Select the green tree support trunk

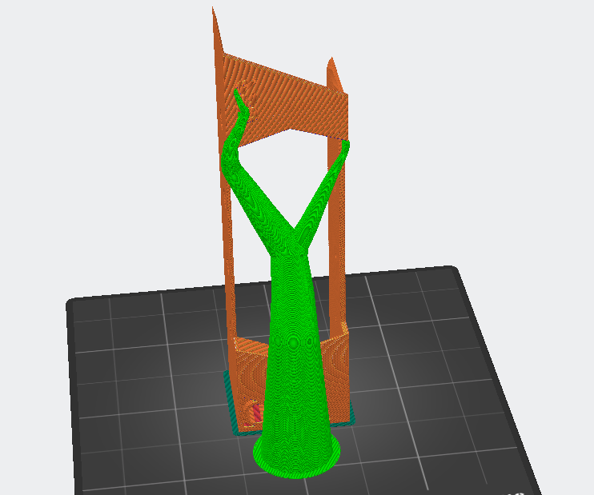pyautogui.click(x=295, y=352)
